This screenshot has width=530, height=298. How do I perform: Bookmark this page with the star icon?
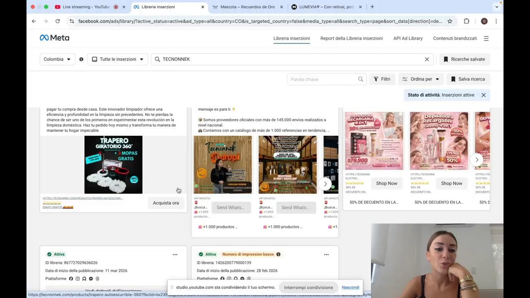click(x=450, y=21)
